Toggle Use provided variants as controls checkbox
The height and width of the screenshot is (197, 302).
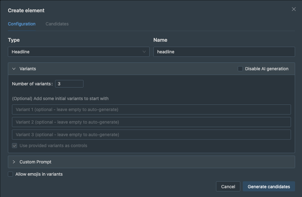click(14, 146)
